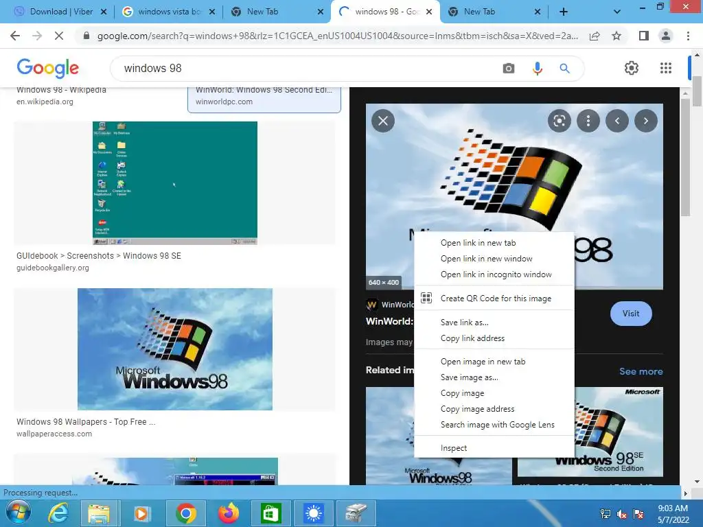Viewport: 703px width, 527px height.
Task: Open the Google apps grid
Action: coord(666,68)
